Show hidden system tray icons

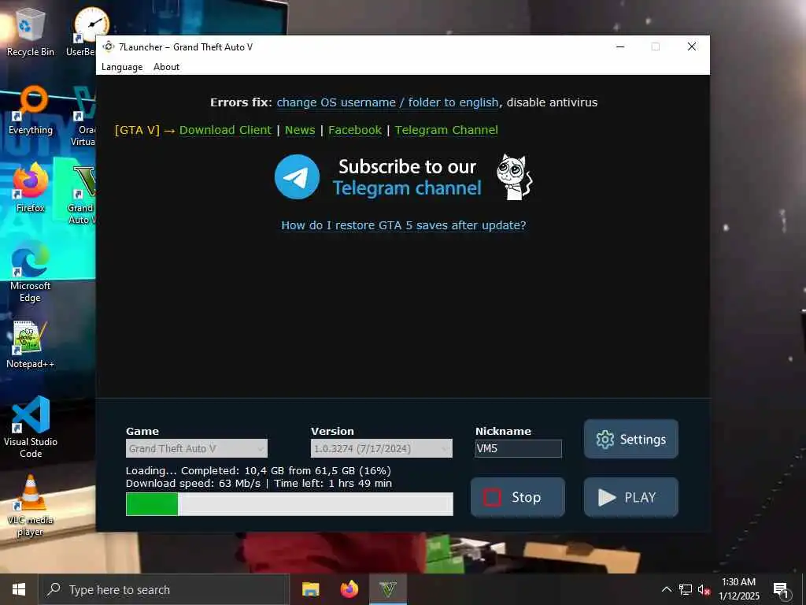click(666, 589)
